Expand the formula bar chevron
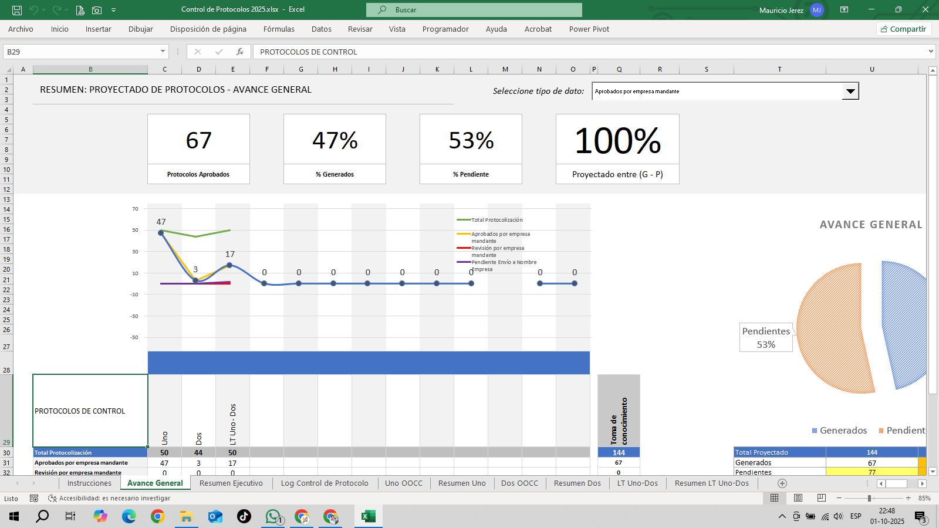The height and width of the screenshot is (528, 939). point(931,52)
